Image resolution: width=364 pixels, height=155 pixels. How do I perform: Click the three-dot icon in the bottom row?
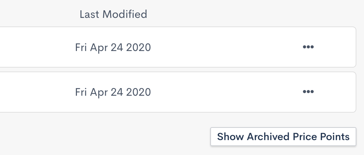tap(308, 92)
